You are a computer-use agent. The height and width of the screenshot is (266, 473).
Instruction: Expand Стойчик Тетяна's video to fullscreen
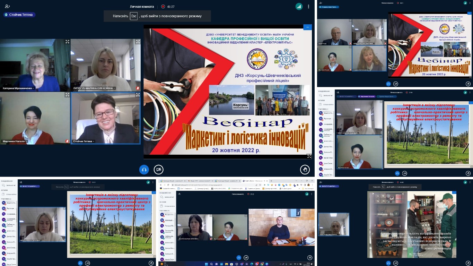point(138,95)
